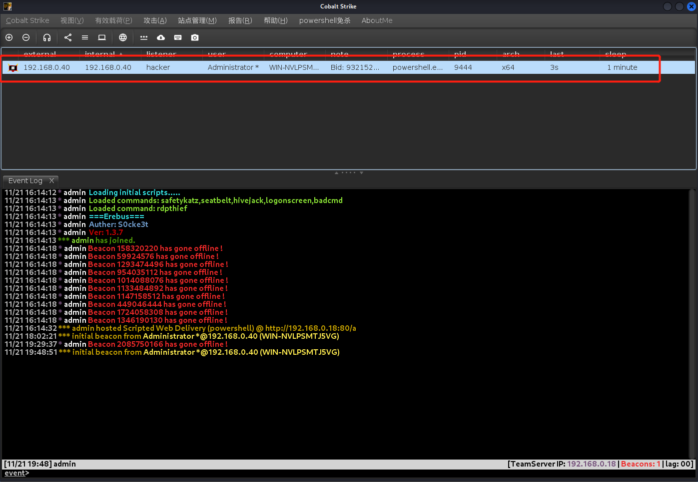This screenshot has height=482, width=698.
Task: Open screenshots panel with camera icon
Action: 195,37
